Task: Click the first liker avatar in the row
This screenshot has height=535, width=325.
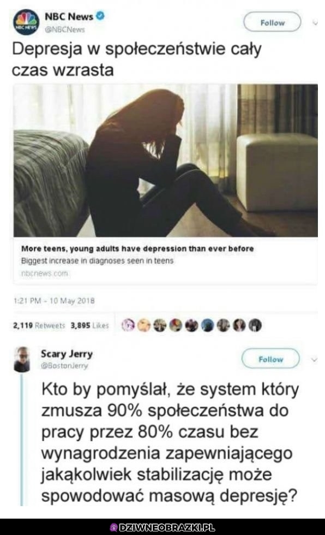Action: 129,325
